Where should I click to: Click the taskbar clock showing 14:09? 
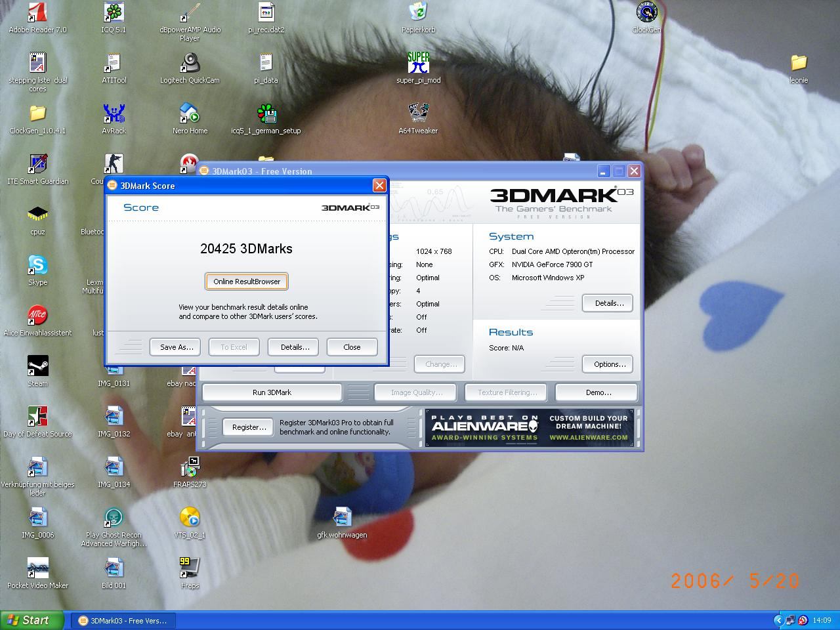(x=822, y=620)
